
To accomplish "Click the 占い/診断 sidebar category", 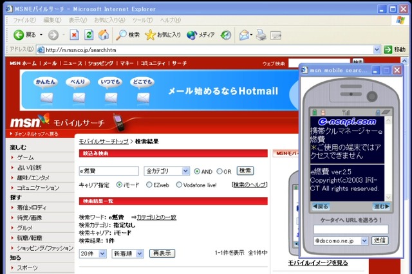I will click(29, 167).
